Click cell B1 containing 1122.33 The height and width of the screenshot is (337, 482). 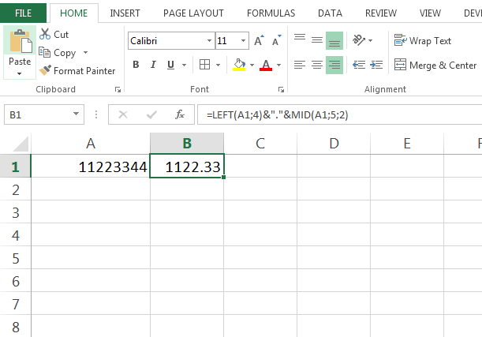[187, 166]
